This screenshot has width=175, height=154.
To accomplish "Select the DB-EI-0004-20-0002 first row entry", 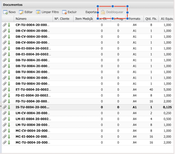I will click(87, 48).
